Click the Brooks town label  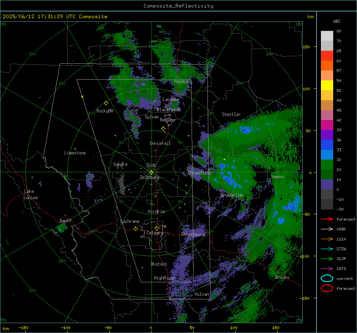point(282,277)
